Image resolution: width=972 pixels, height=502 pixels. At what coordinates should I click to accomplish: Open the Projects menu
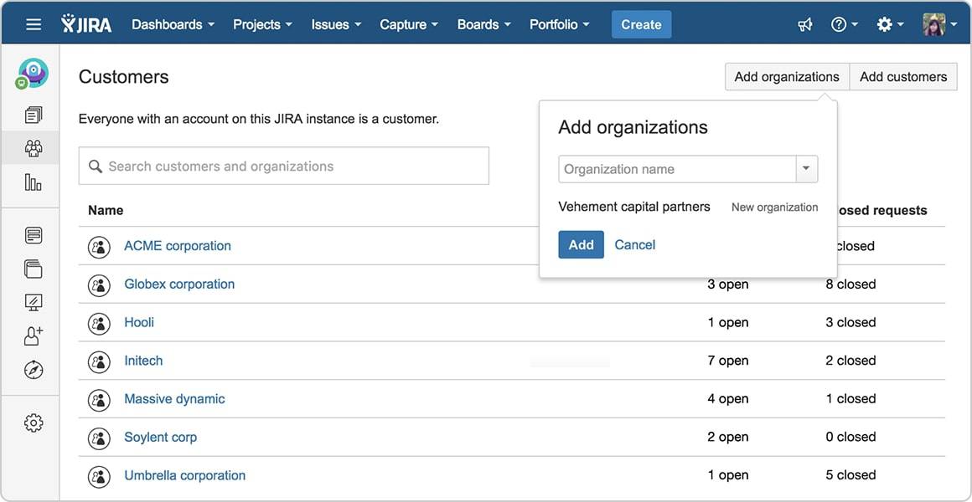pyautogui.click(x=265, y=25)
